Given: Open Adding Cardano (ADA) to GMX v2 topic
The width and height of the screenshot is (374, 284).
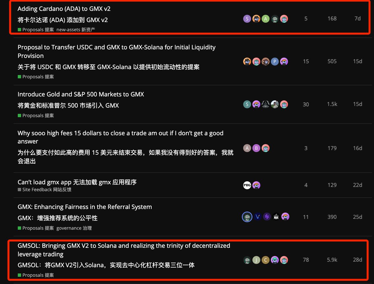Looking at the screenshot, I should click(64, 9).
